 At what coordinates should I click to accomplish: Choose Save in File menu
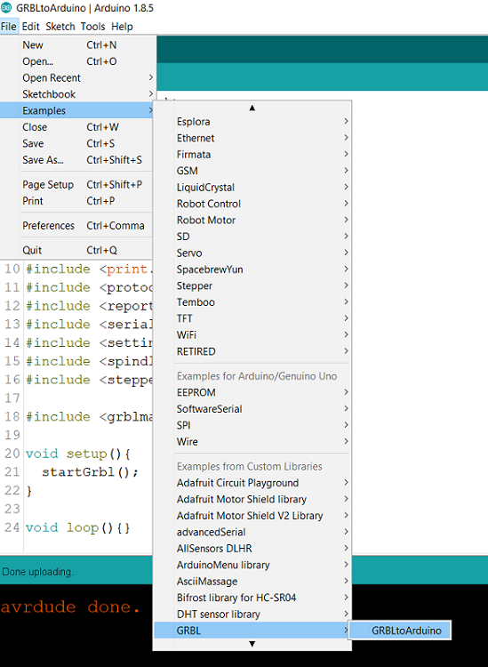click(76, 144)
